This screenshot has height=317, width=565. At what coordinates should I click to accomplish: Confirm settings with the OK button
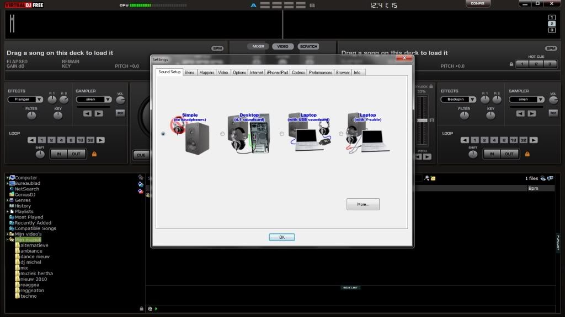tap(282, 237)
